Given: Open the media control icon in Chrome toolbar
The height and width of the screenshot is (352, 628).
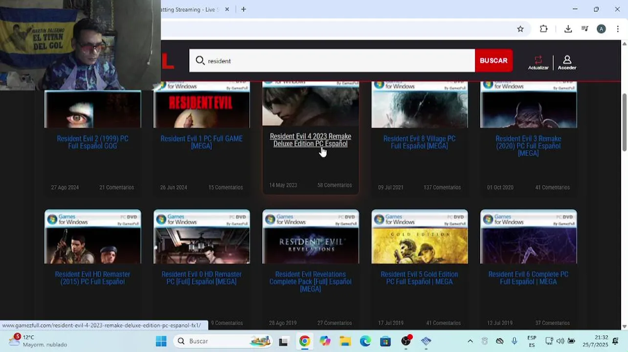Looking at the screenshot, I should (584, 29).
